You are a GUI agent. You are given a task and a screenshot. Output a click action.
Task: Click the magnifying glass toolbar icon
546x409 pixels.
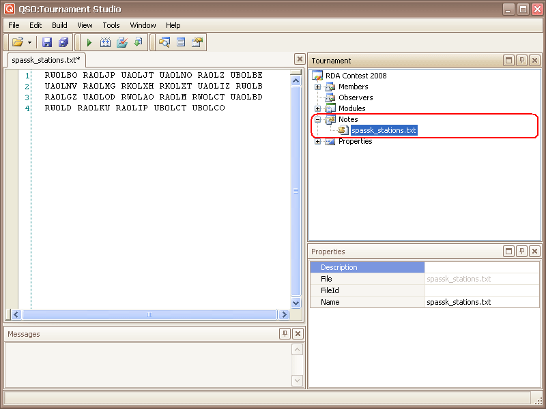164,42
